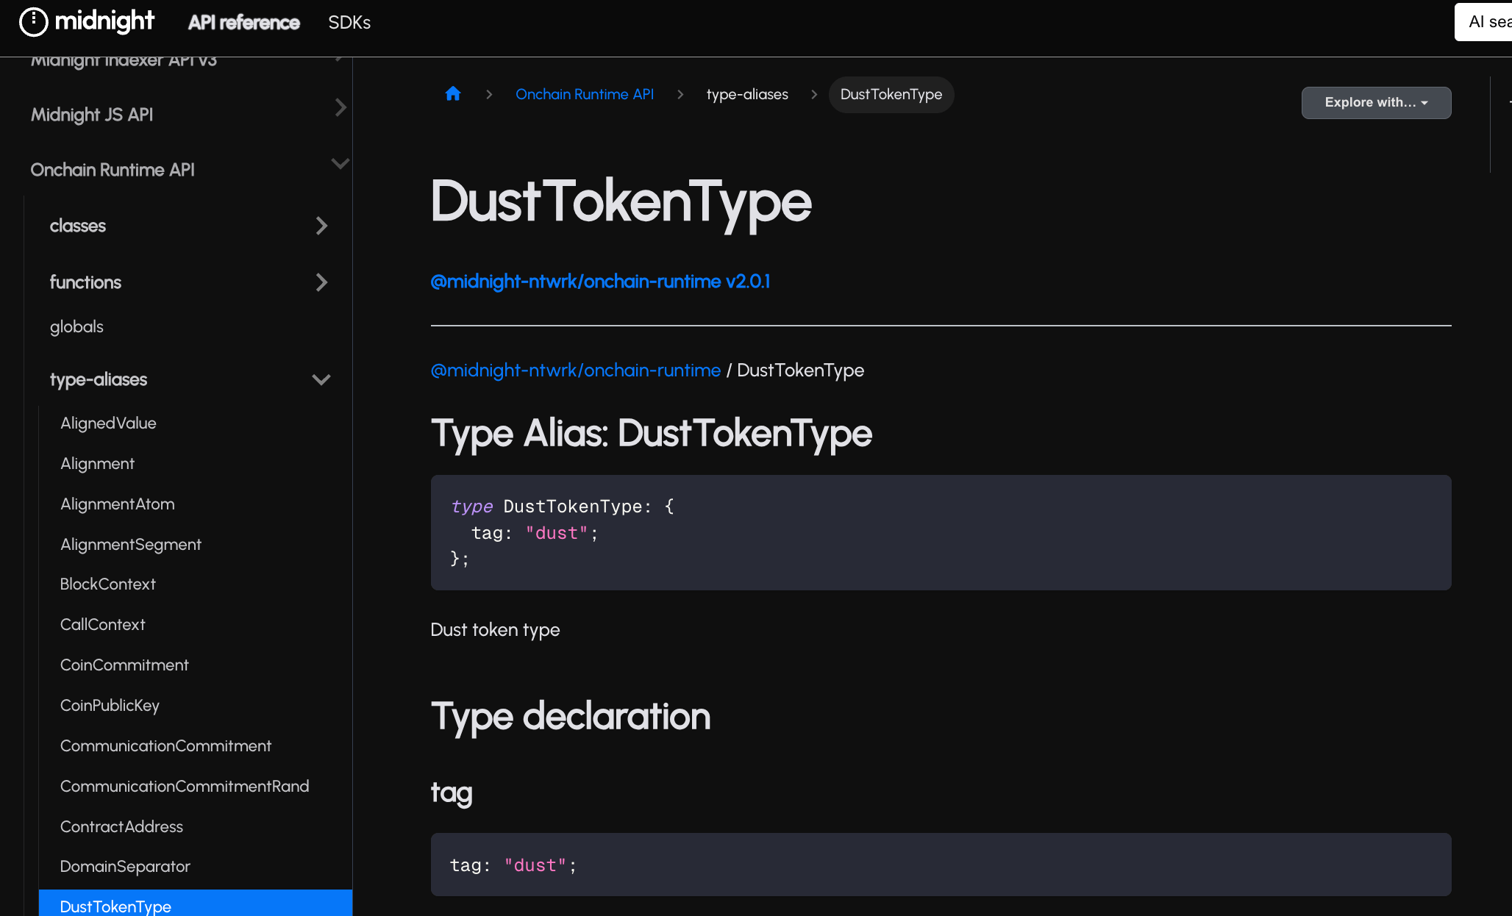This screenshot has height=916, width=1512.
Task: Open the ContractAddress type alias page
Action: pyautogui.click(x=121, y=826)
